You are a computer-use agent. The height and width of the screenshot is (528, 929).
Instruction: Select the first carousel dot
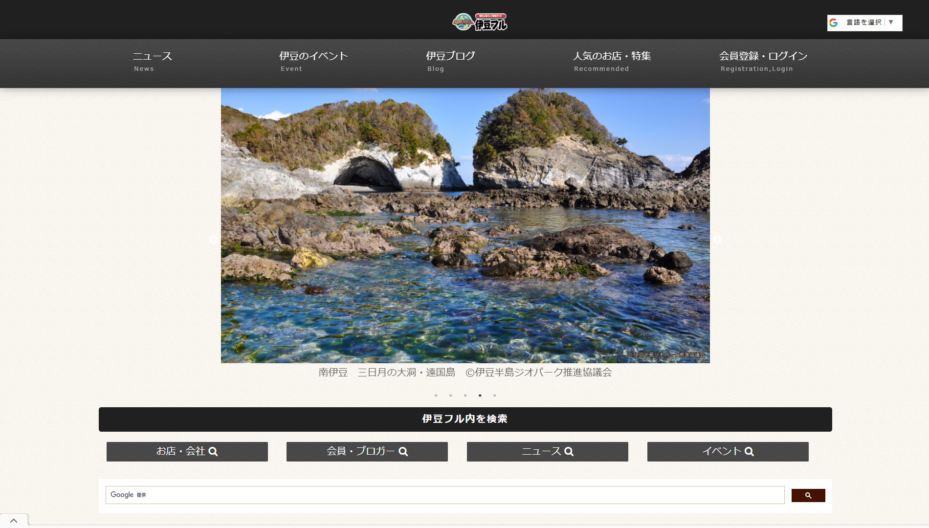pyautogui.click(x=436, y=396)
